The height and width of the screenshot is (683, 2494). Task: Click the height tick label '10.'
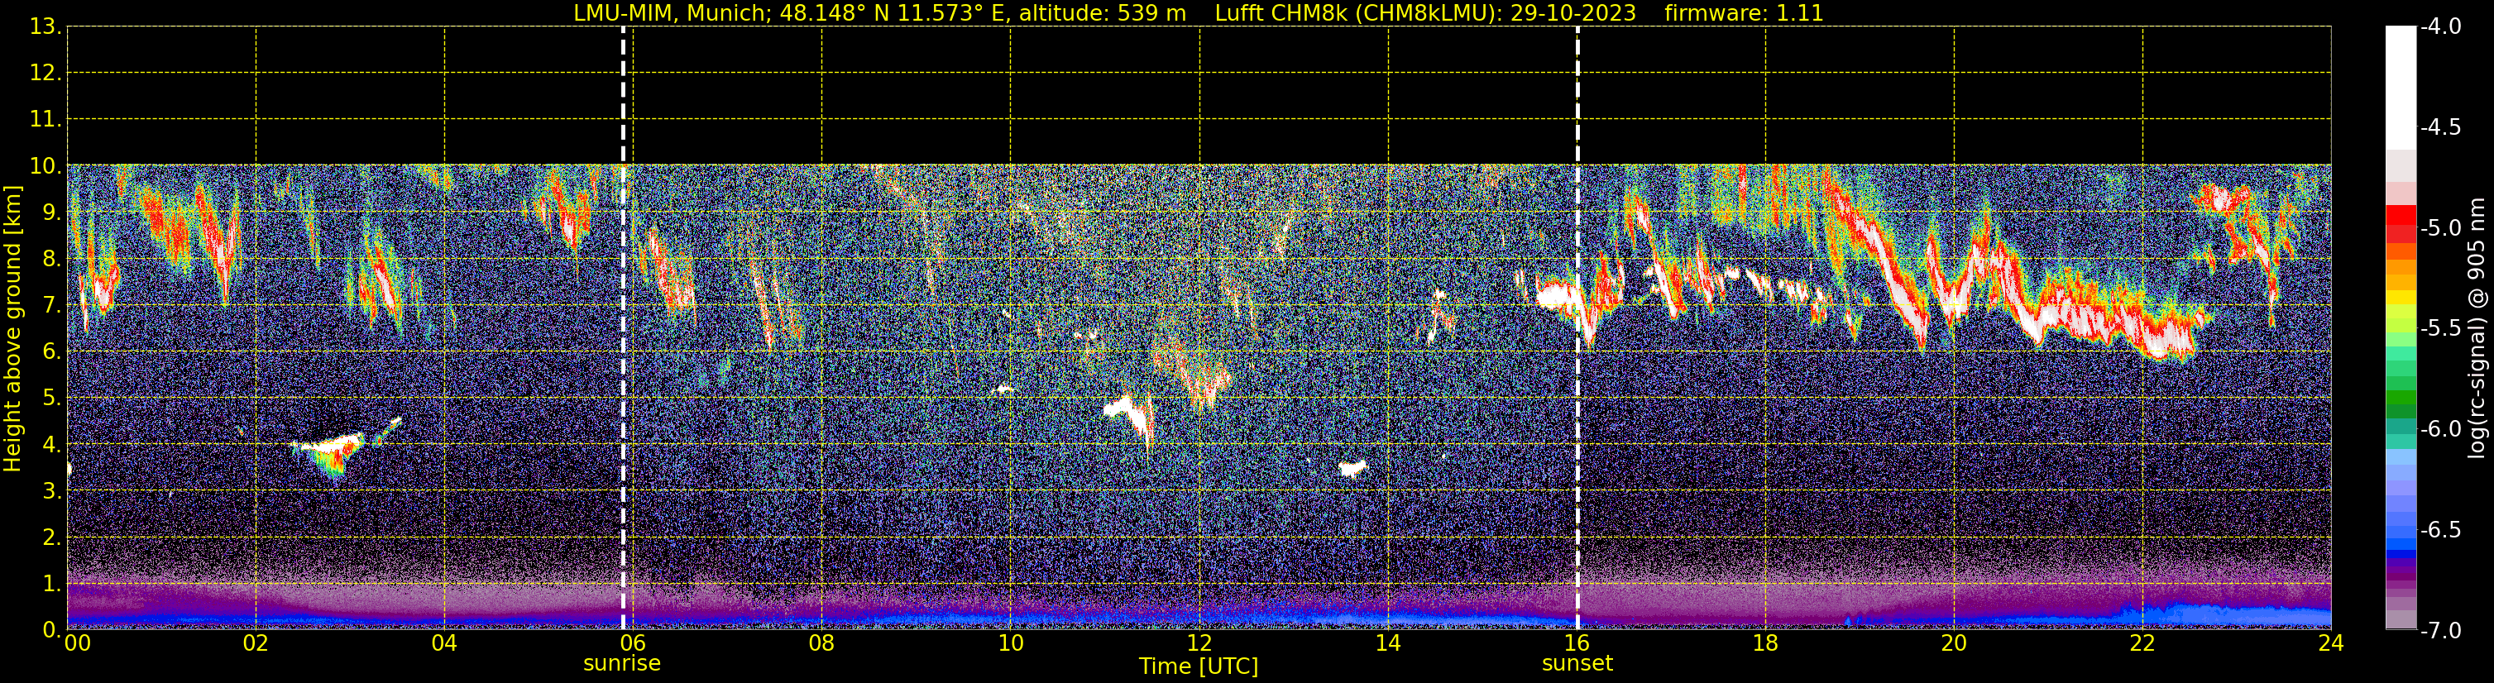(45, 166)
